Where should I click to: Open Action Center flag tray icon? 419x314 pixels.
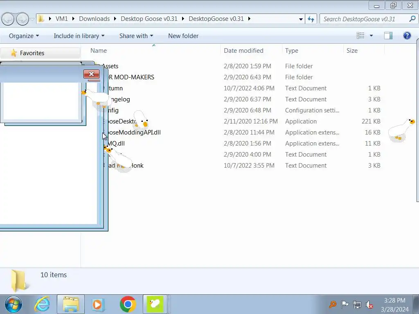click(345, 304)
